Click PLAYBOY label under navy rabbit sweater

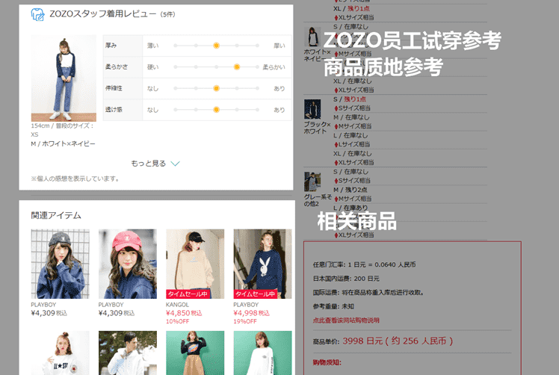(x=246, y=305)
